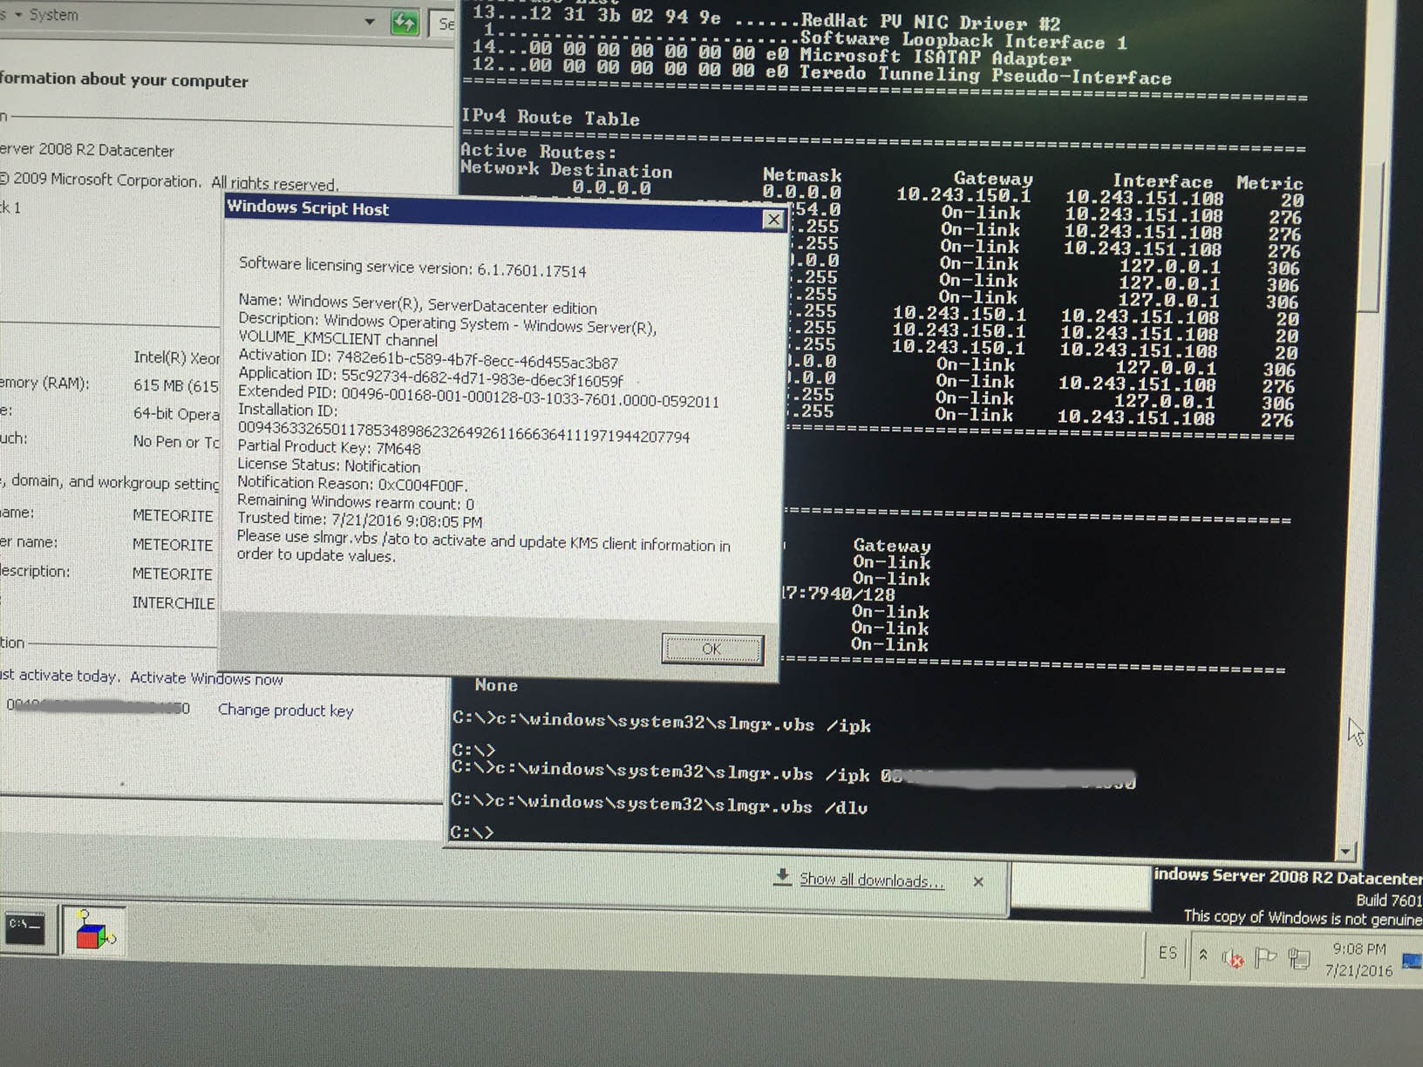This screenshot has width=1423, height=1067.
Task: Click the ES language indicator in taskbar
Action: point(1168,953)
